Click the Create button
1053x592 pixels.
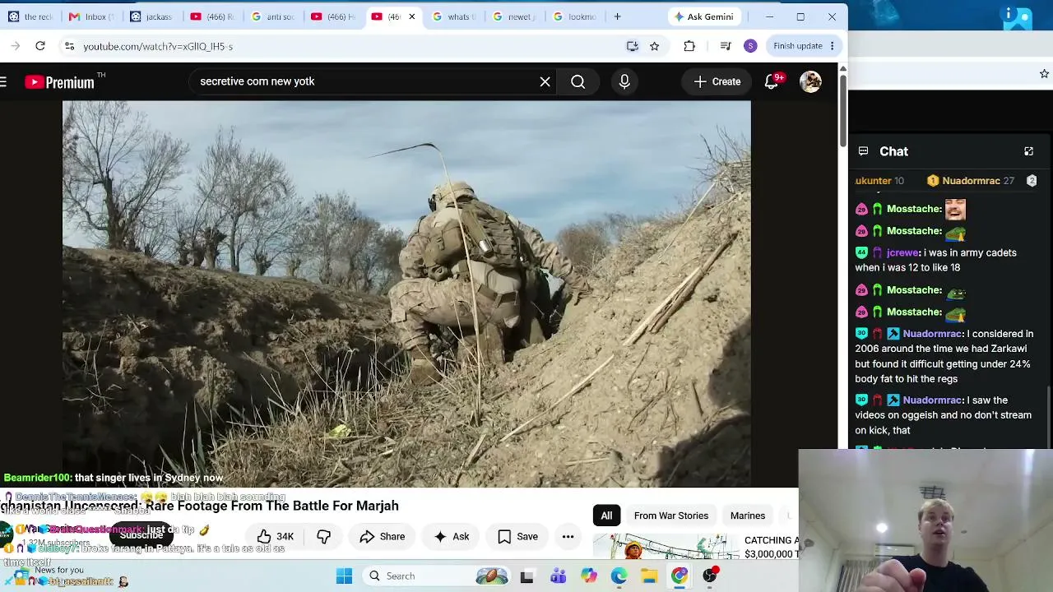(717, 81)
